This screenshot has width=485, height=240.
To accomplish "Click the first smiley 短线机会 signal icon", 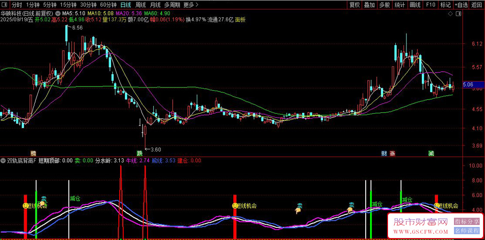I will pyautogui.click(x=25, y=206).
